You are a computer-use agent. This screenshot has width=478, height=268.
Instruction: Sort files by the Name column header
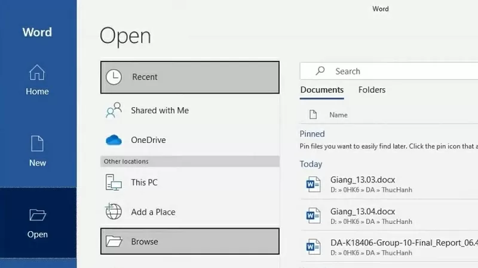click(x=338, y=115)
